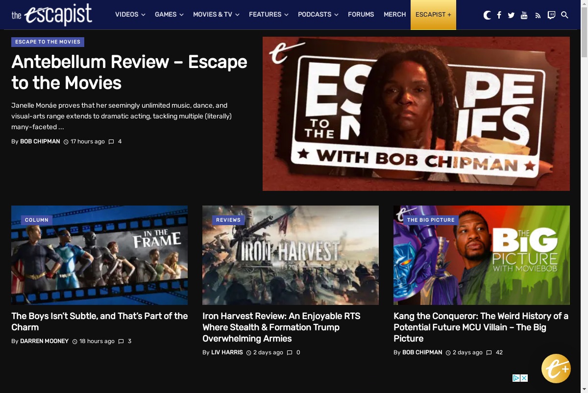
Task: Open the Escapist Facebook page icon
Action: pos(499,15)
